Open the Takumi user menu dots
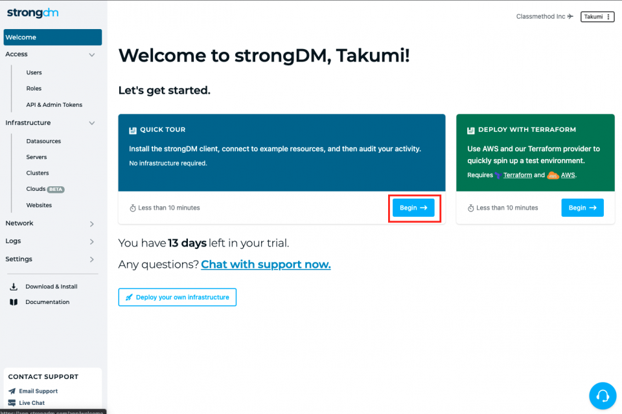The image size is (622, 414). [608, 17]
